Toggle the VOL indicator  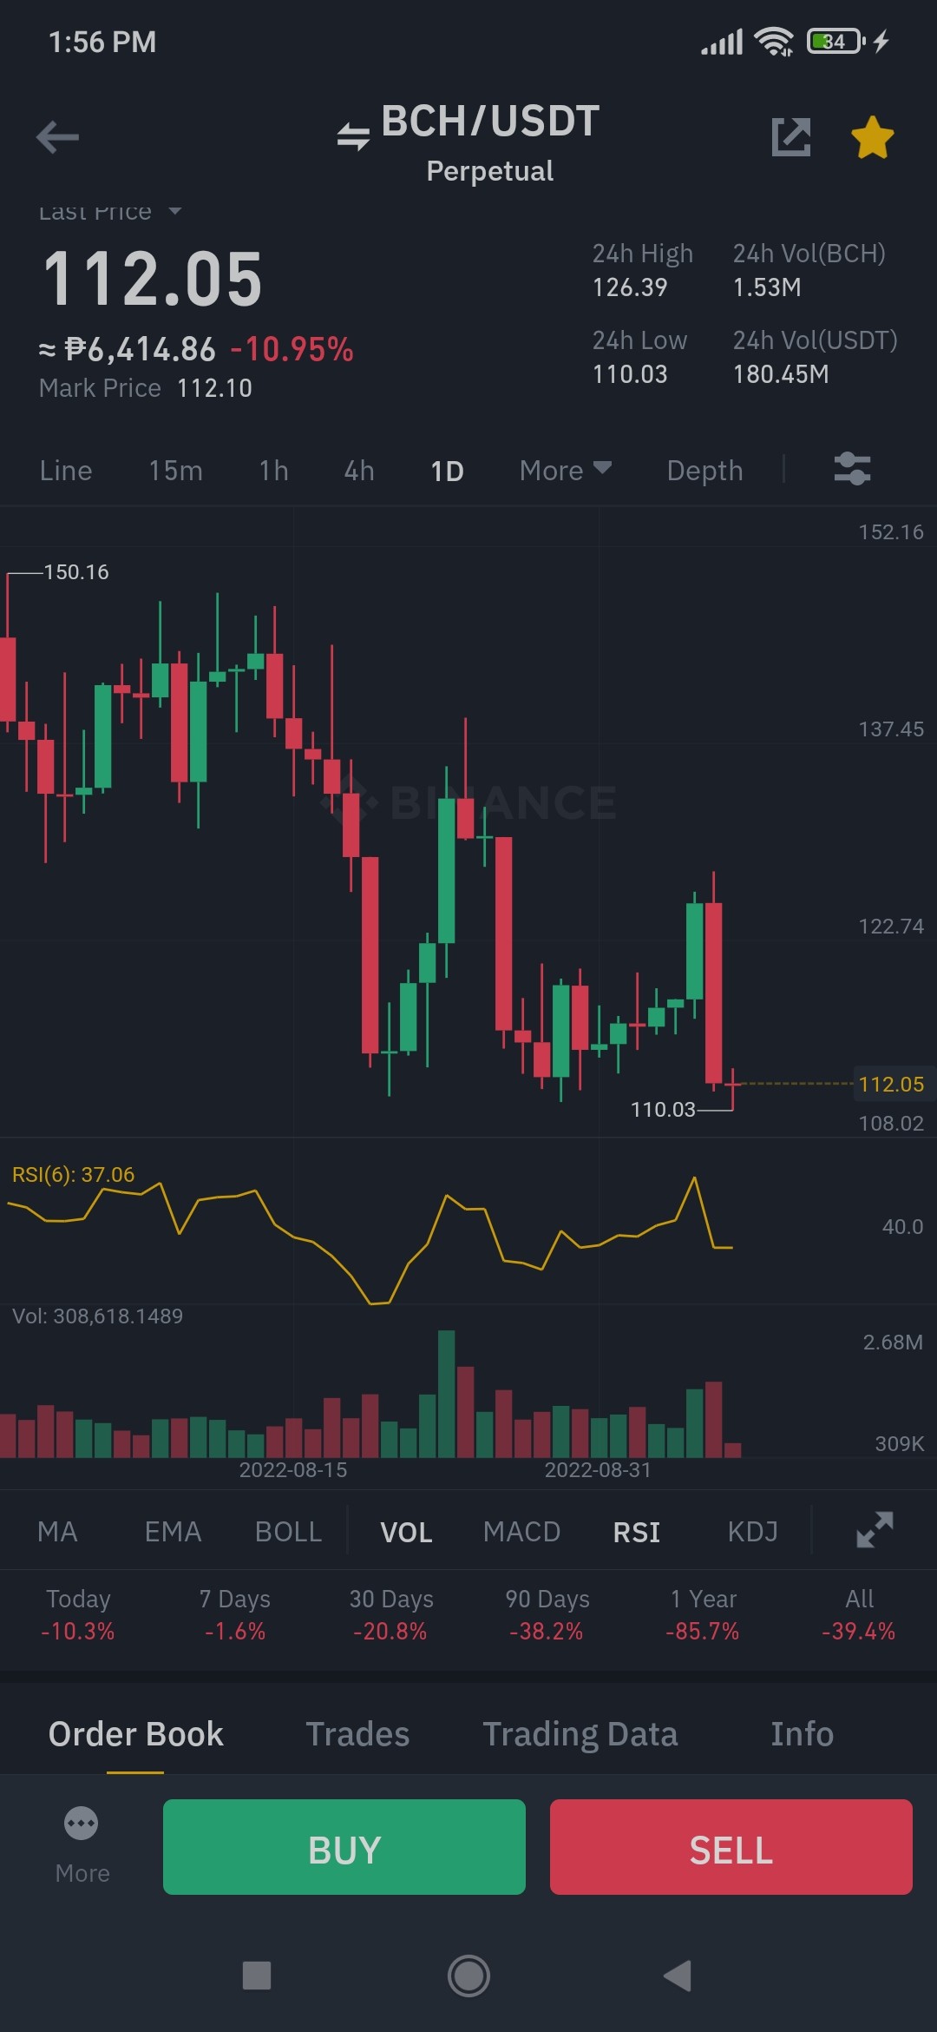tap(406, 1532)
